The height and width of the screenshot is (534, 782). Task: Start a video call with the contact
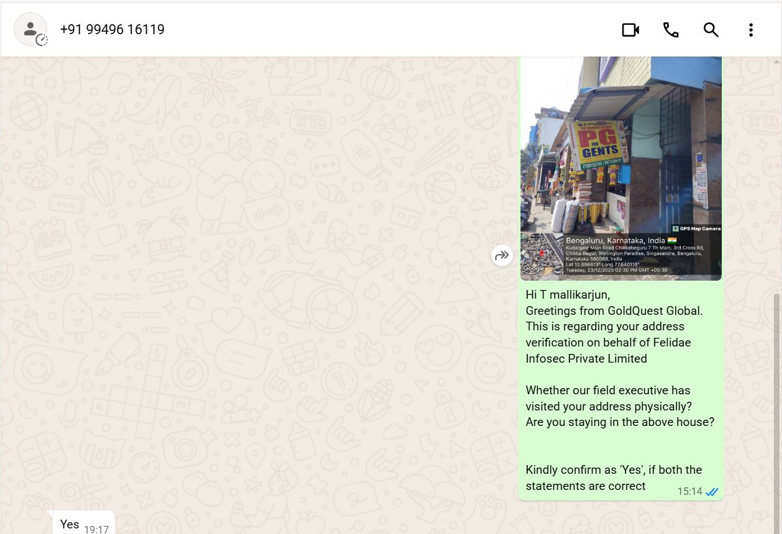pos(630,30)
